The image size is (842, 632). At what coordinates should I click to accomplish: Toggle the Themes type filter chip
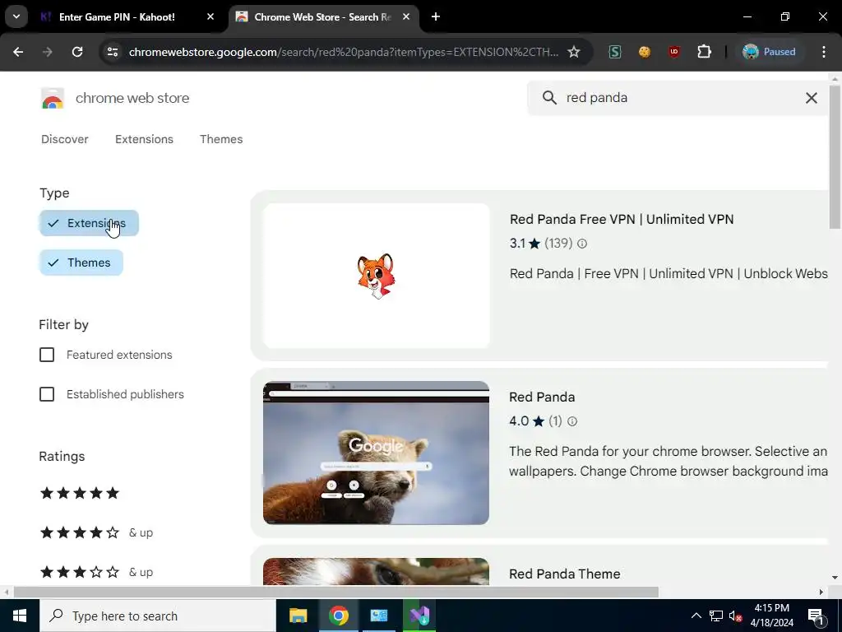point(81,263)
